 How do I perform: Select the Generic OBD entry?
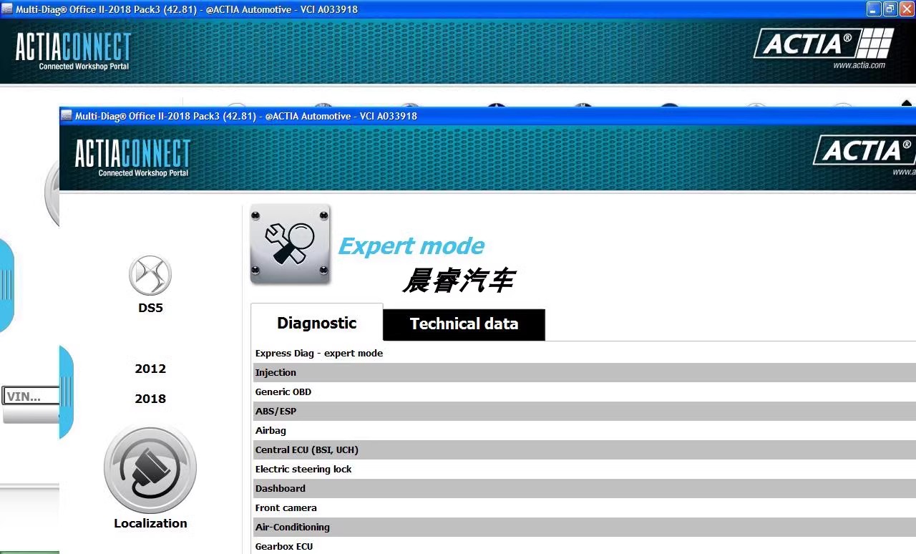[583, 392]
